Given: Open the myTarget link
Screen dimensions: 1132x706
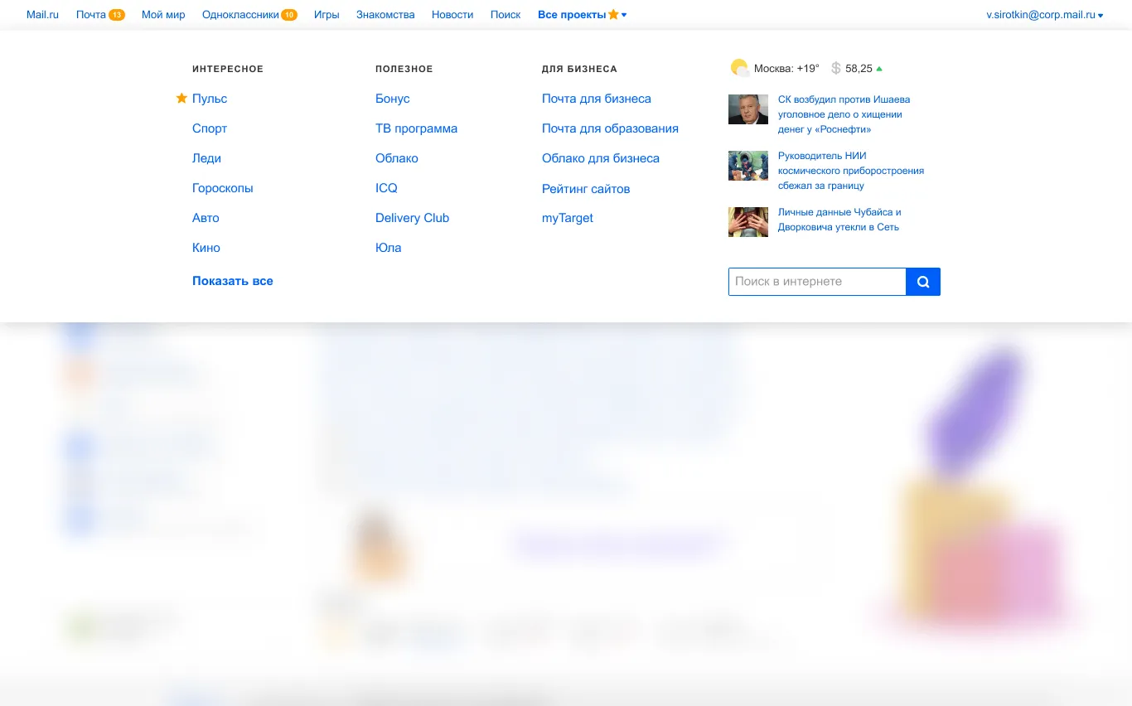Looking at the screenshot, I should 568,218.
